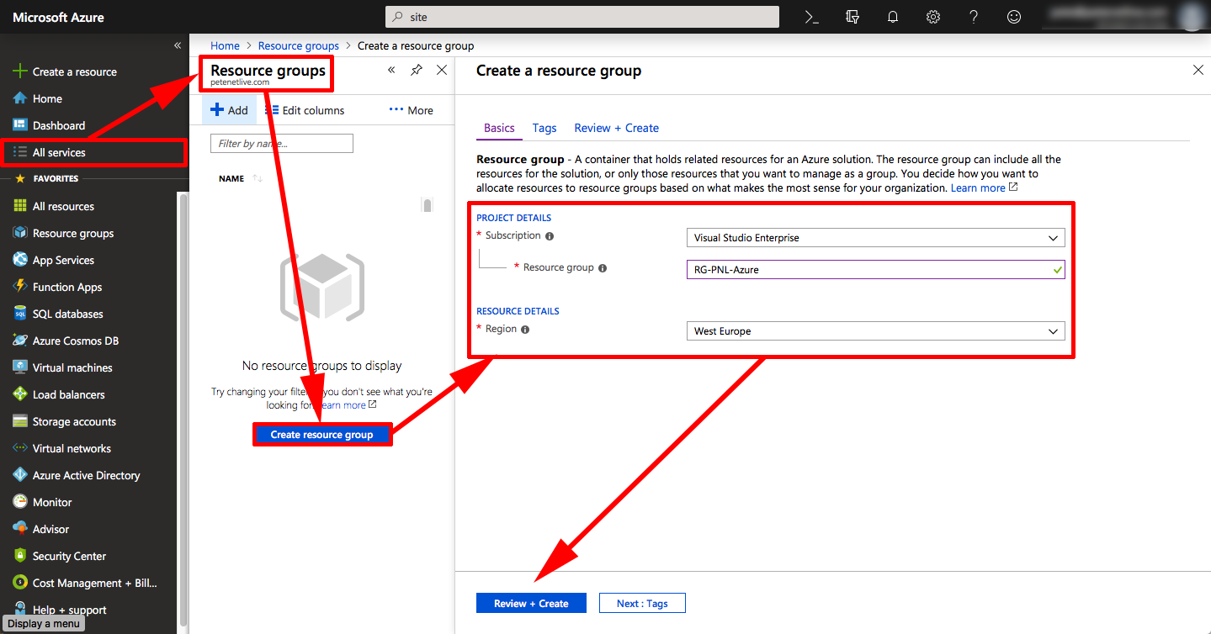Viewport: 1211px width, 634px height.
Task: Open All services in the sidebar
Action: point(93,152)
